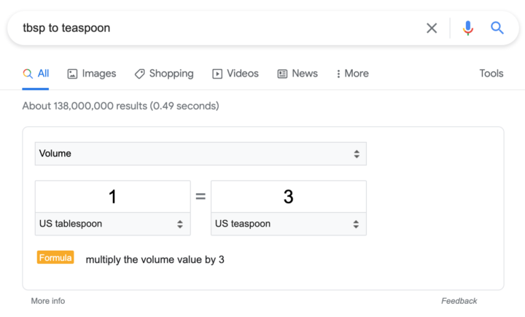Start voice search with microphone icon
This screenshot has width=525, height=317.
pos(468,28)
